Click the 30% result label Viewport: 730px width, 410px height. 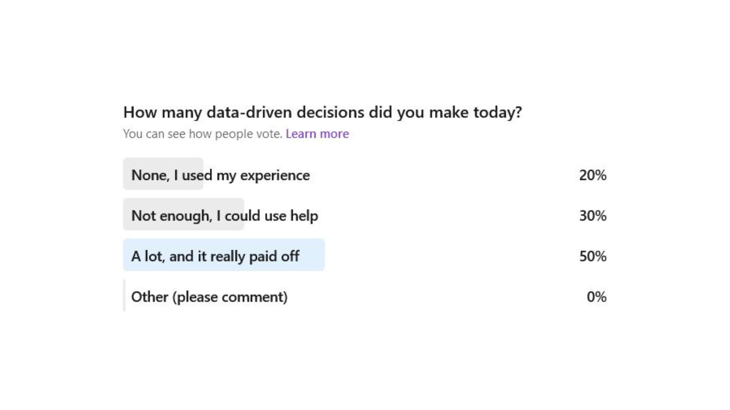(x=592, y=216)
